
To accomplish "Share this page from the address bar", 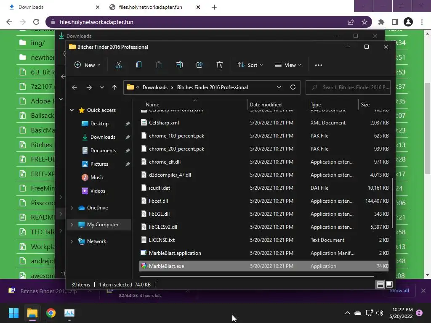I will pos(351,22).
